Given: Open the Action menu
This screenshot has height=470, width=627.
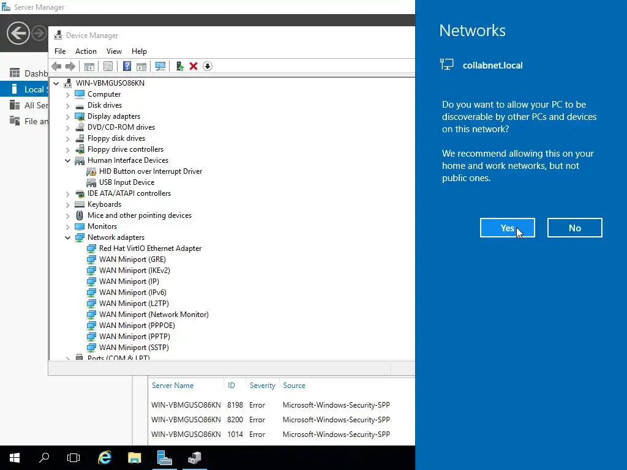Looking at the screenshot, I should (x=86, y=51).
